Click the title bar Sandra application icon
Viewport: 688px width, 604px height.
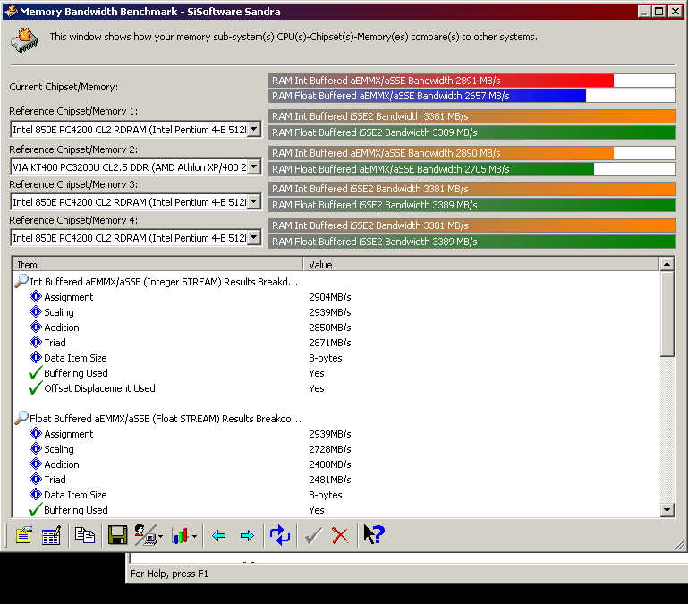point(11,11)
